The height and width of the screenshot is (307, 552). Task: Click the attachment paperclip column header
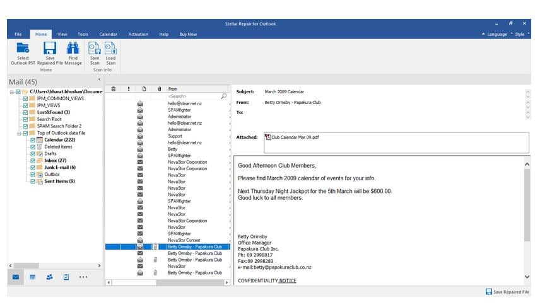pyautogui.click(x=160, y=89)
